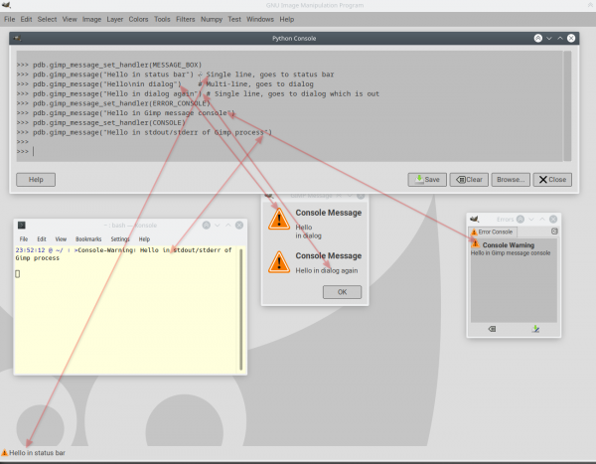Confirm the GIMP Message dialog with OK
596x464 pixels.
[342, 292]
